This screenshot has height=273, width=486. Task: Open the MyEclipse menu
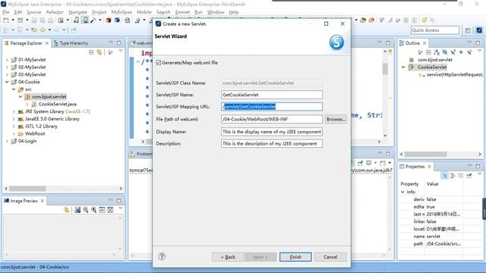(121, 12)
